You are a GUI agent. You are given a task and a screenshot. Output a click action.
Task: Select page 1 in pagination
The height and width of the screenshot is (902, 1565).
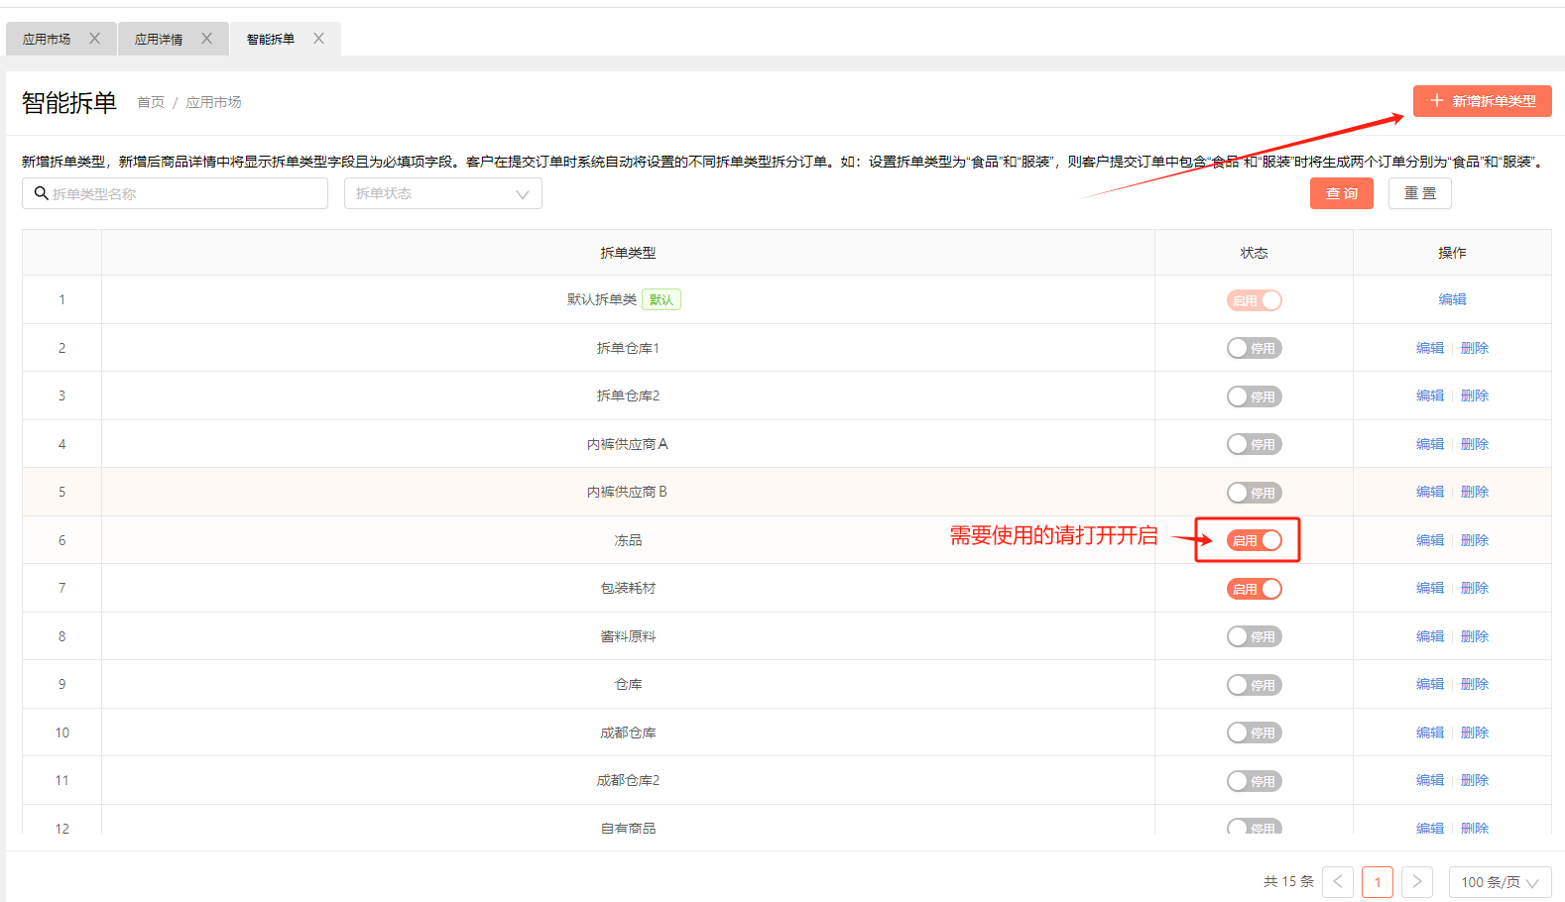1378,882
